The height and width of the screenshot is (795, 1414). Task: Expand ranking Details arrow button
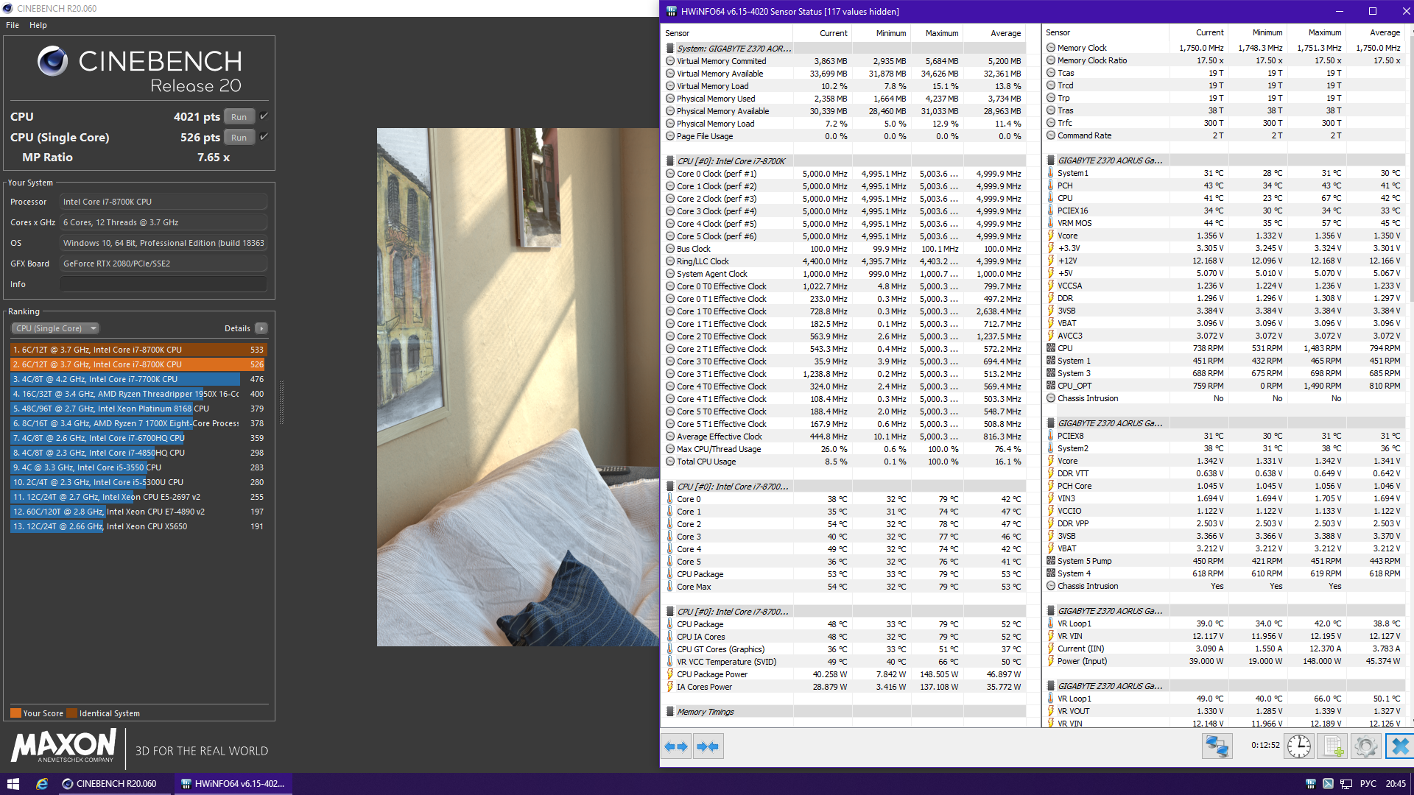point(261,328)
